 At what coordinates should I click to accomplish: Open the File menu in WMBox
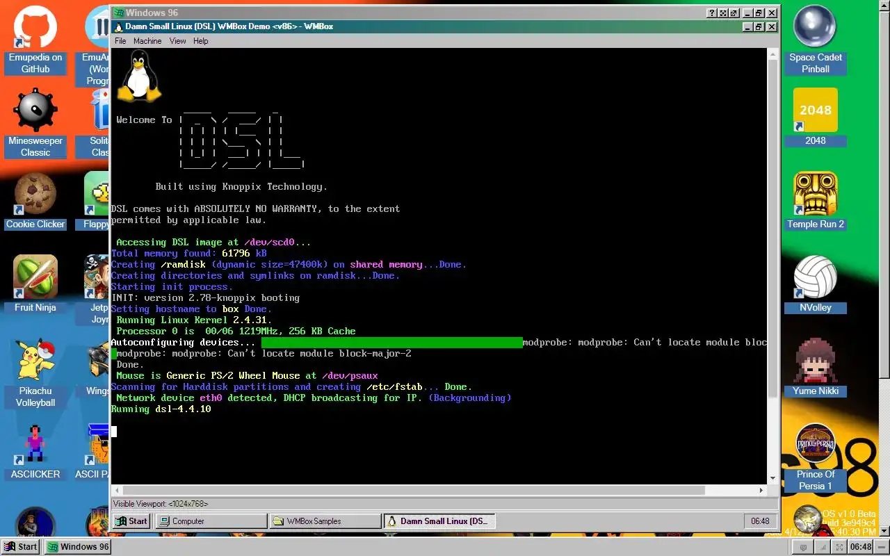120,41
